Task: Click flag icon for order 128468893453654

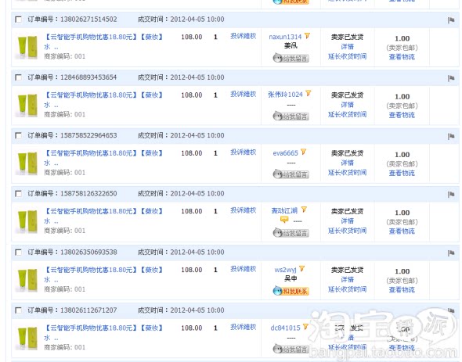Action: (x=451, y=78)
